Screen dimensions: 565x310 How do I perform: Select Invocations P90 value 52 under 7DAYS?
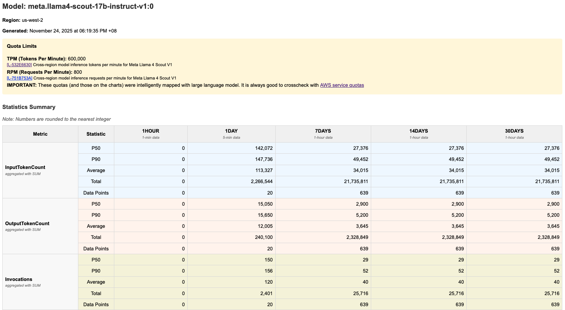365,271
